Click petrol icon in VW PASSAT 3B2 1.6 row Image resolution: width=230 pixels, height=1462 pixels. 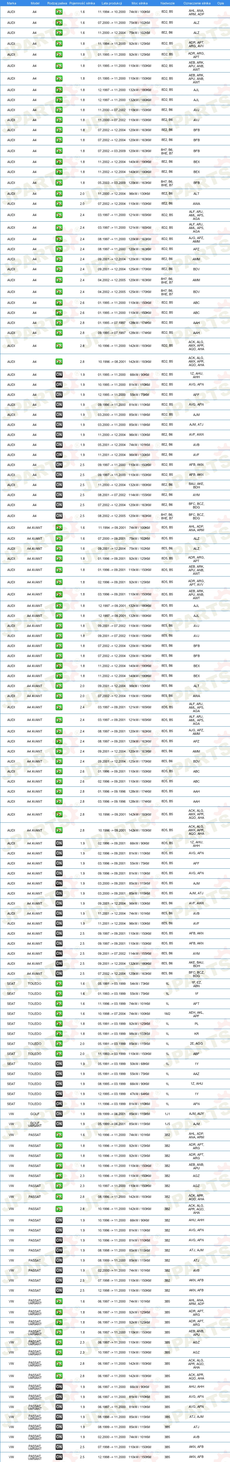[x=59, y=1136]
